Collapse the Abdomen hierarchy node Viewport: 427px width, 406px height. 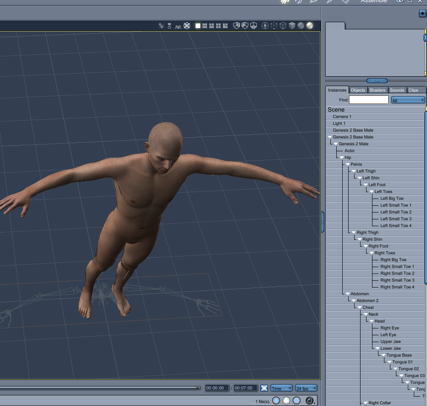click(x=348, y=294)
